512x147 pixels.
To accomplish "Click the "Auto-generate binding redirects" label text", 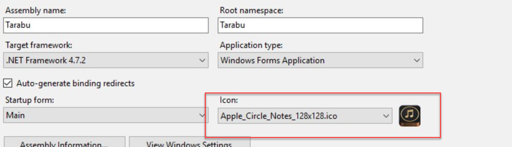I will pos(75,83).
